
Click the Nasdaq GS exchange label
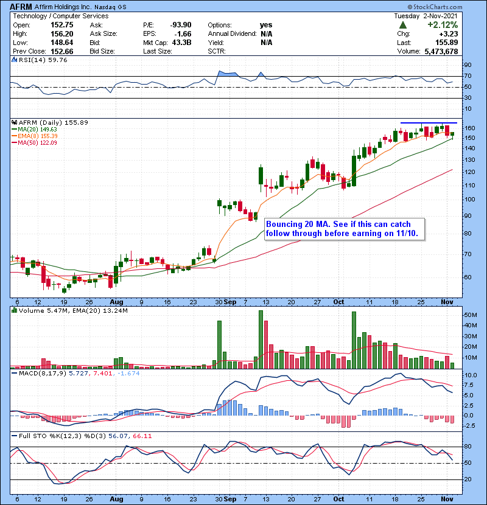[x=110, y=7]
